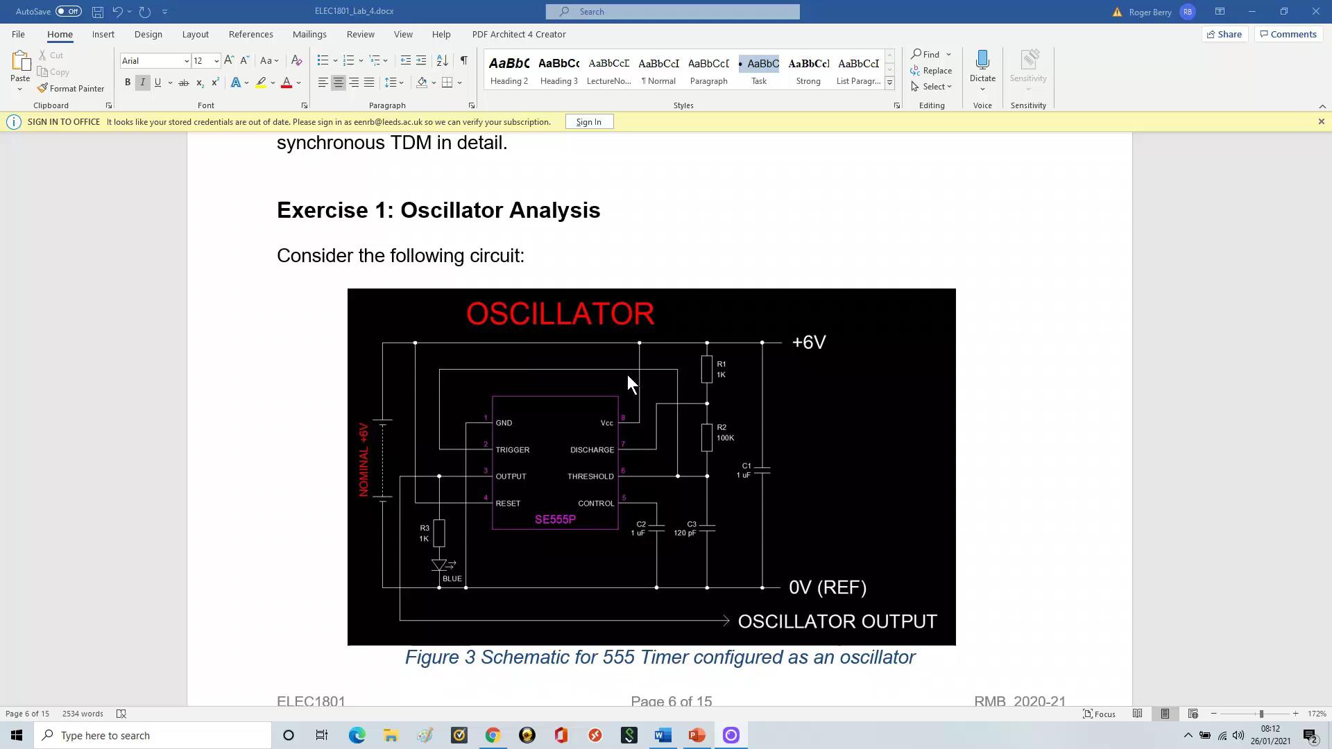Open the line spacing dropdown
This screenshot has width=1332, height=749.
point(393,82)
